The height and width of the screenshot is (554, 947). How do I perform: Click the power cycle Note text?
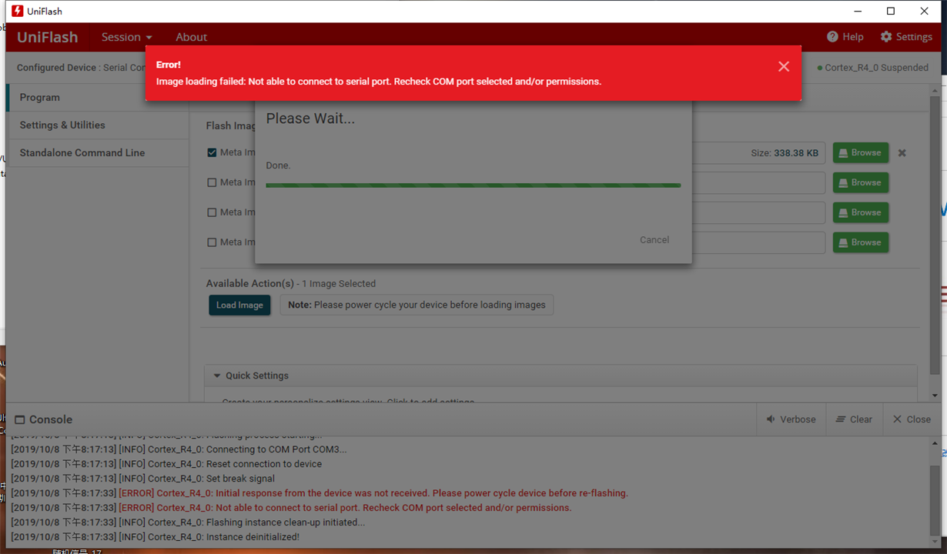coord(417,305)
